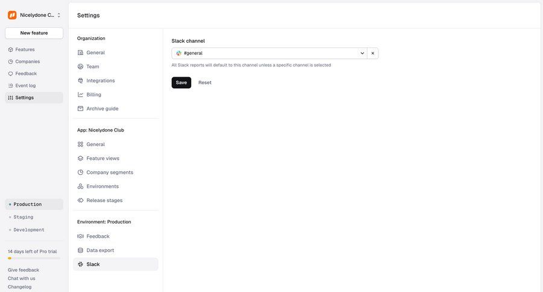Expand the Slack channel dropdown arrow
Viewport: 543px width, 292px height.
pyautogui.click(x=362, y=53)
